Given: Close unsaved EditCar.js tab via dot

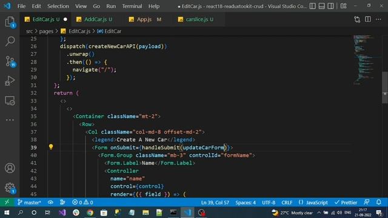Looking at the screenshot, I should point(65,19).
